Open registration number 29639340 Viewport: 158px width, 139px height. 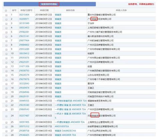click(24, 105)
